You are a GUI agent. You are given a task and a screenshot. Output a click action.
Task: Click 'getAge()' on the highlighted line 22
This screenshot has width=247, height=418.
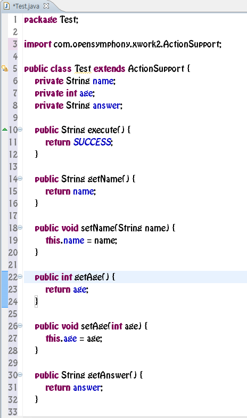point(92,277)
